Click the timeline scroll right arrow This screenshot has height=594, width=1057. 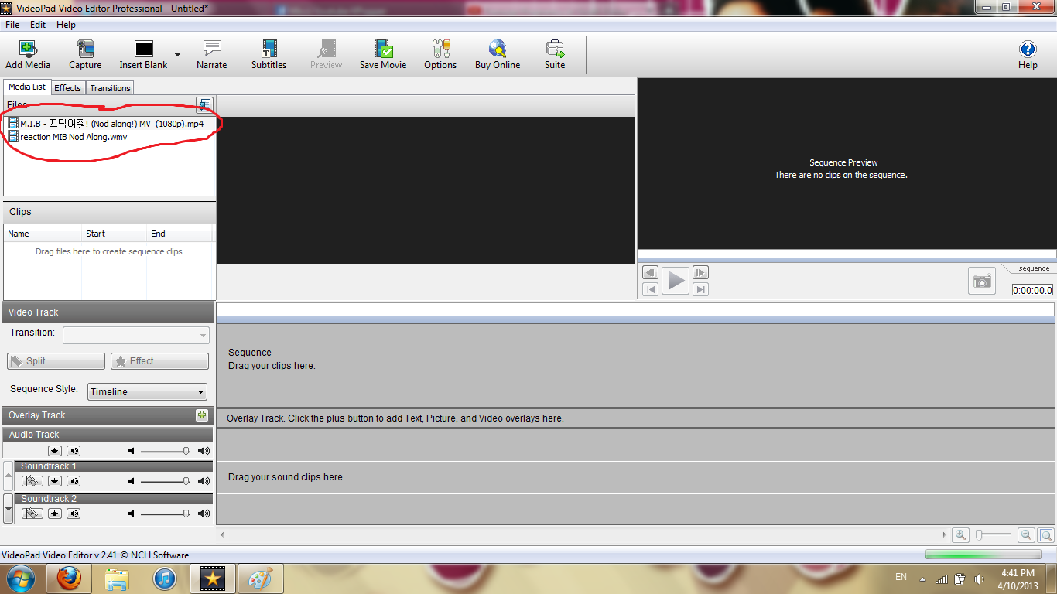point(944,534)
